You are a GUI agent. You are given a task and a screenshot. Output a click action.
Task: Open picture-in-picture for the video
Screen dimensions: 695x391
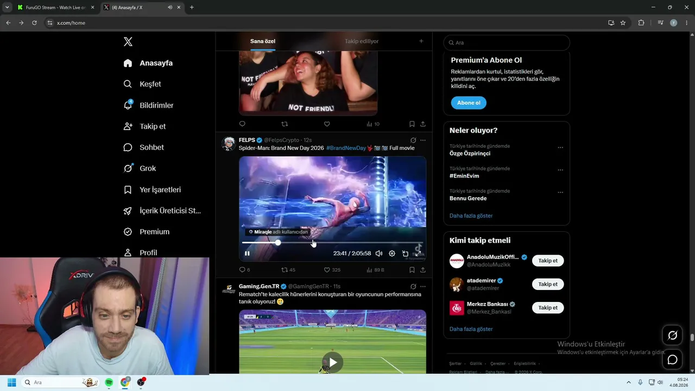tap(405, 254)
